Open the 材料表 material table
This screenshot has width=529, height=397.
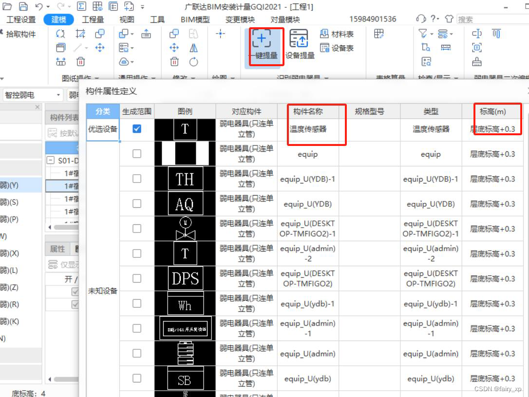(x=337, y=34)
